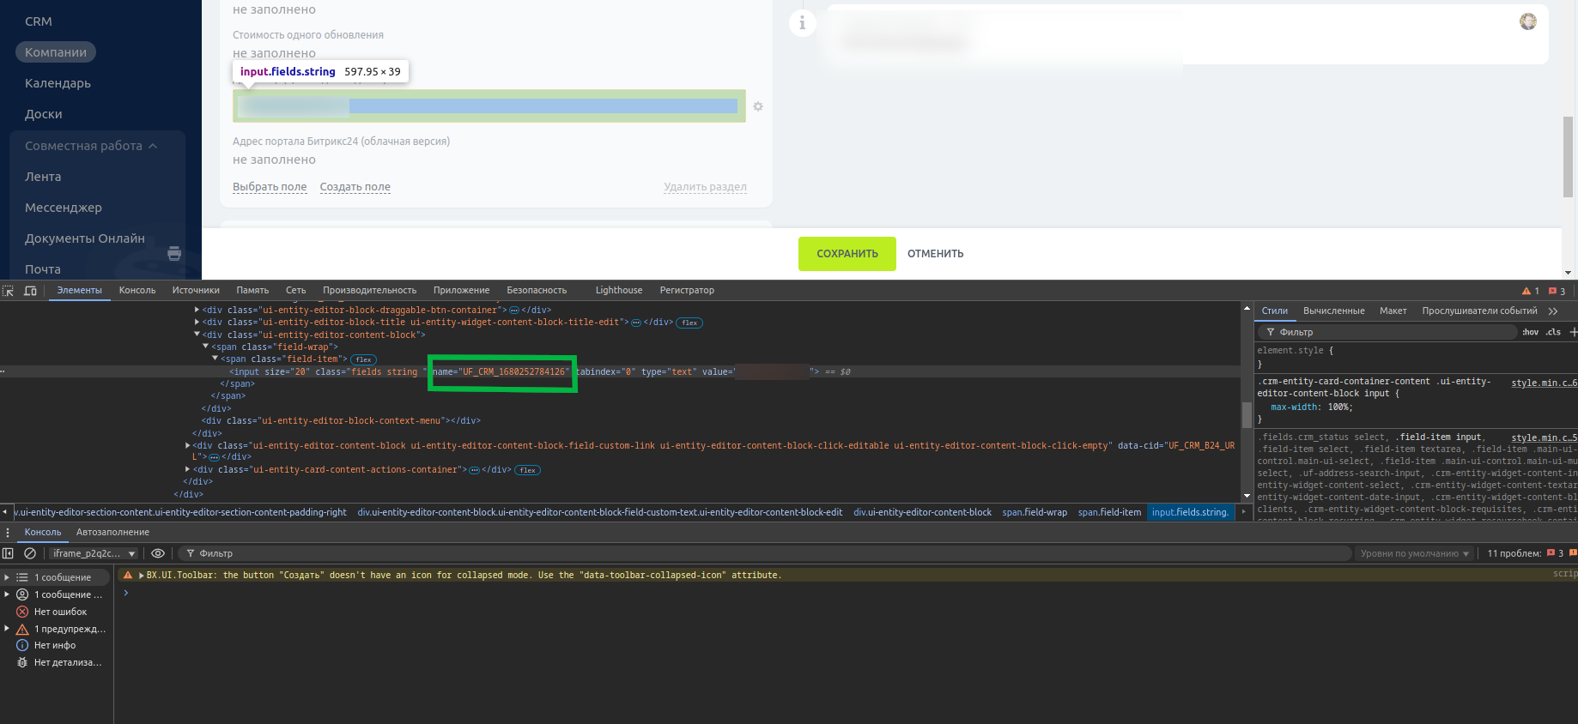Expand the field-custom-link div node

click(x=187, y=445)
